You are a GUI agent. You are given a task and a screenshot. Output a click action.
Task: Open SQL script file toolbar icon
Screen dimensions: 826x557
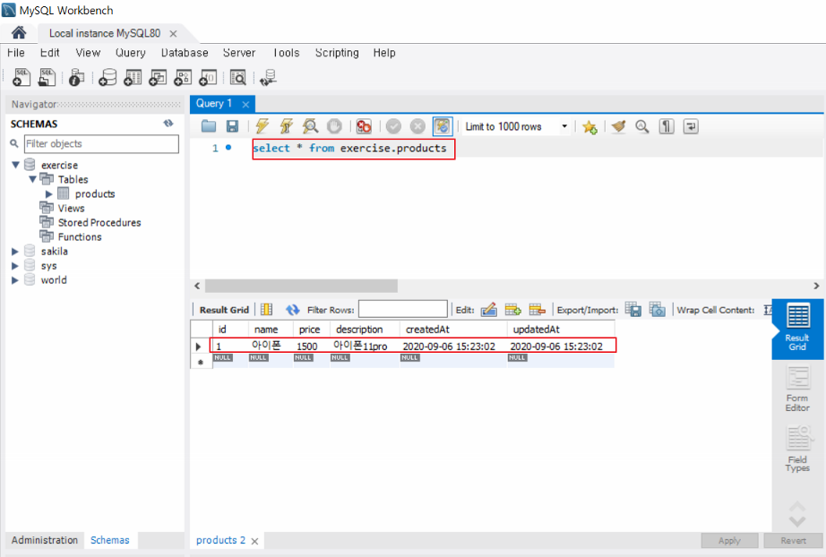click(x=47, y=77)
